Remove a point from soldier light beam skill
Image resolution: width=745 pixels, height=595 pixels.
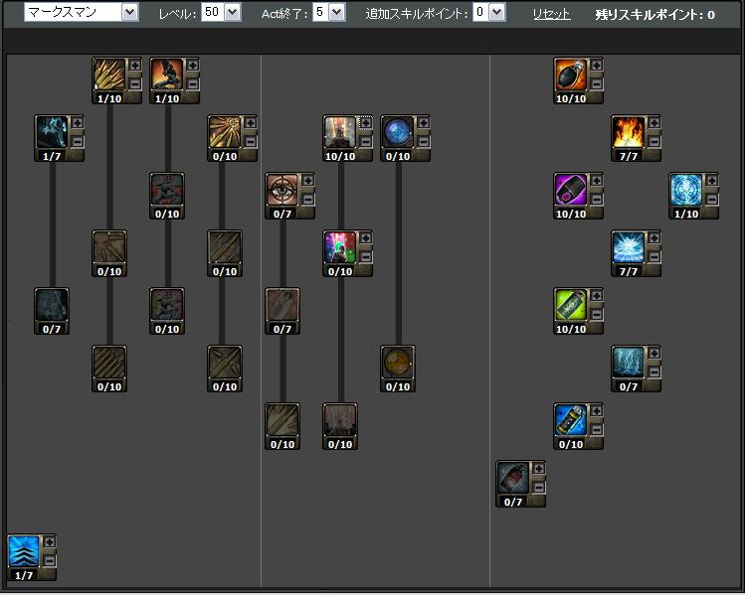(365, 141)
